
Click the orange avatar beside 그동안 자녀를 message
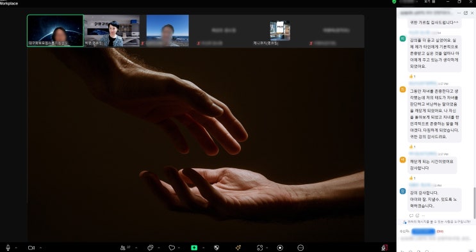pyautogui.click(x=402, y=89)
